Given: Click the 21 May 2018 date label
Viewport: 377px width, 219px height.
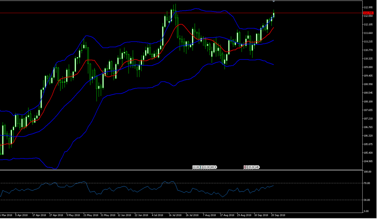Looking at the screenshot, I should (91, 215).
